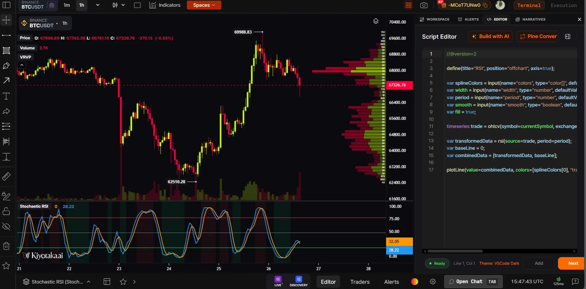Choose the text annotation tool
The width and height of the screenshot is (586, 289).
[6, 96]
